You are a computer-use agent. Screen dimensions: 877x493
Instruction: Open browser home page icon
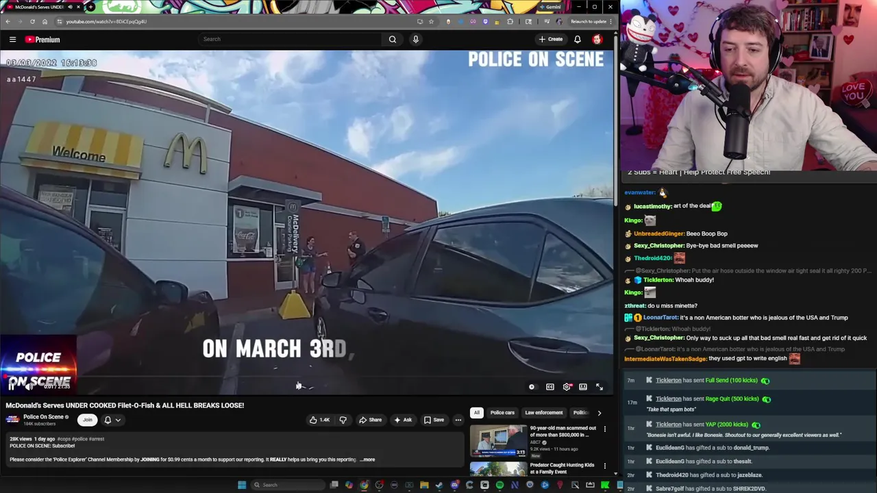[x=45, y=21]
